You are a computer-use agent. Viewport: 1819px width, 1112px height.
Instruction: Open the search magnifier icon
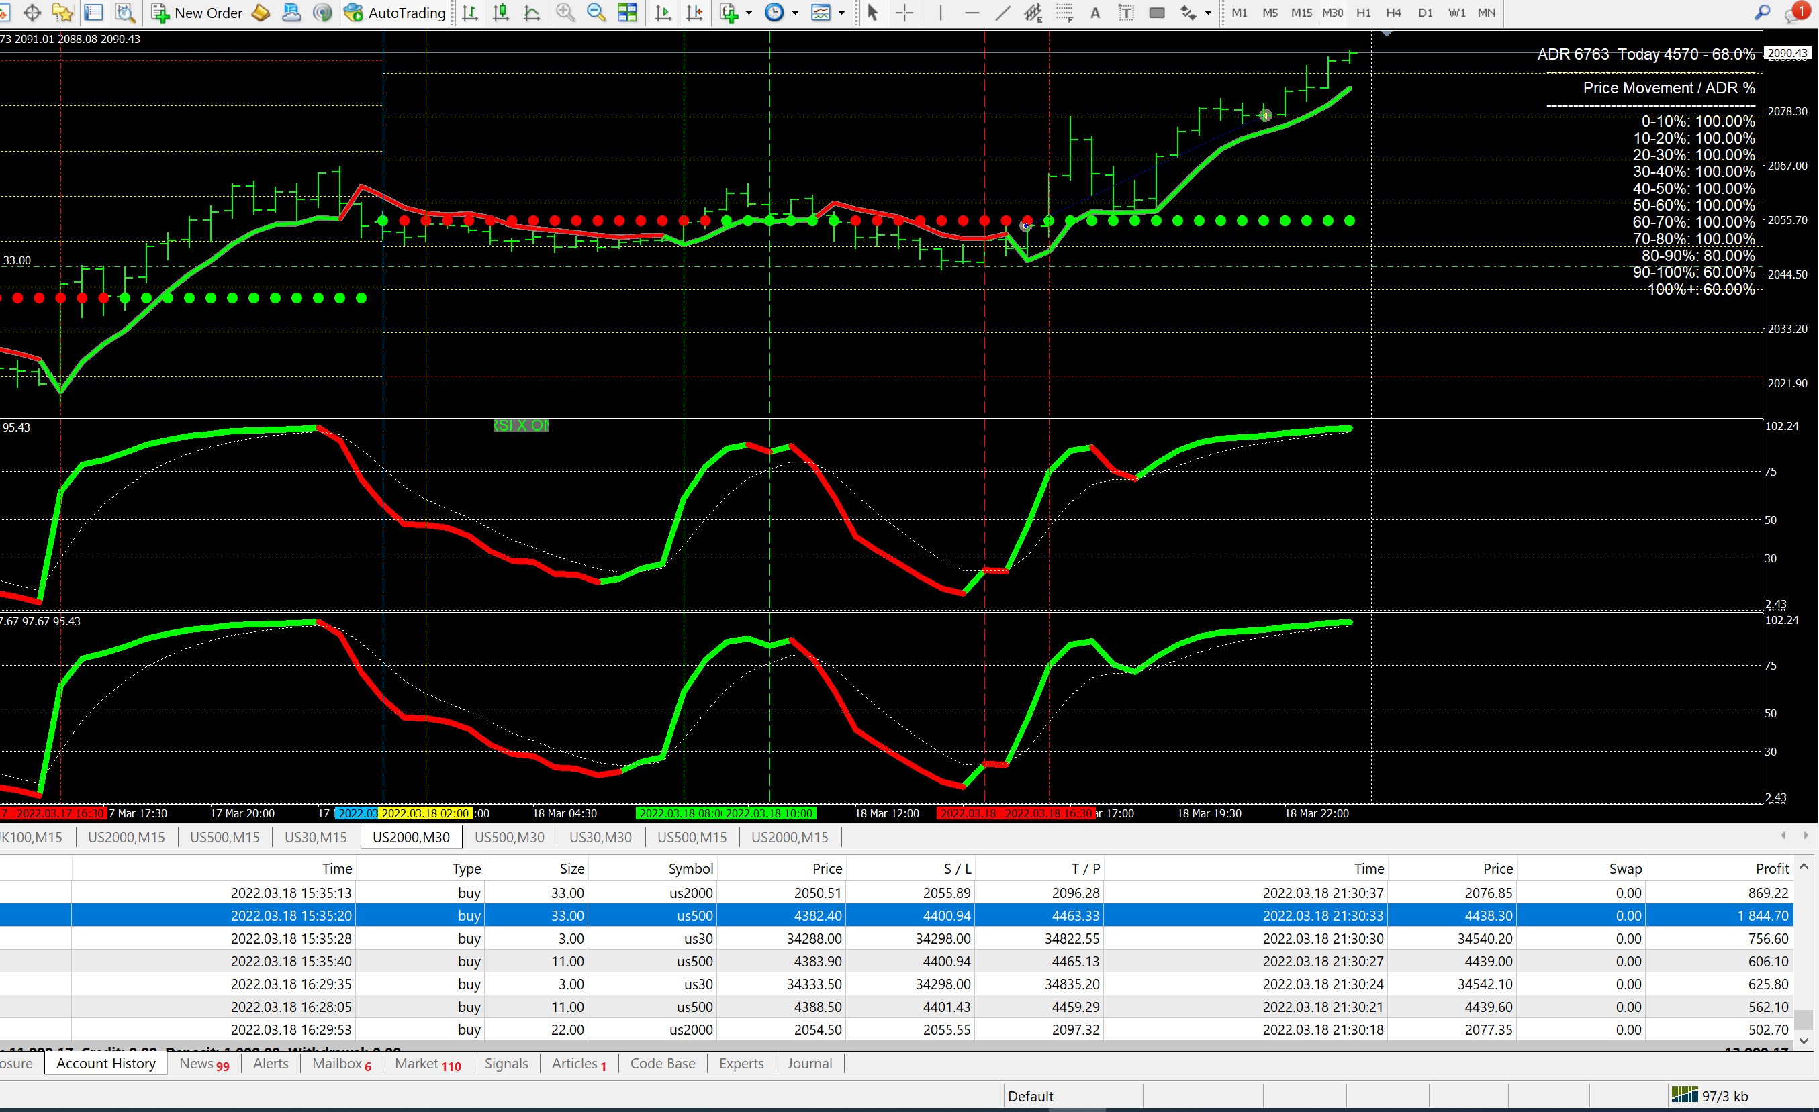1762,13
